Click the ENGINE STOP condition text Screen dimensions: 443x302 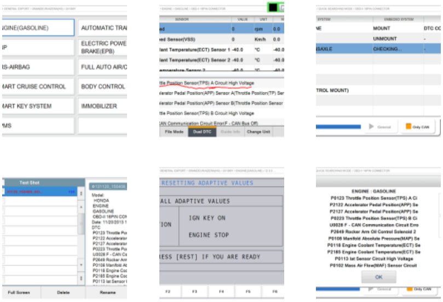pyautogui.click(x=209, y=235)
